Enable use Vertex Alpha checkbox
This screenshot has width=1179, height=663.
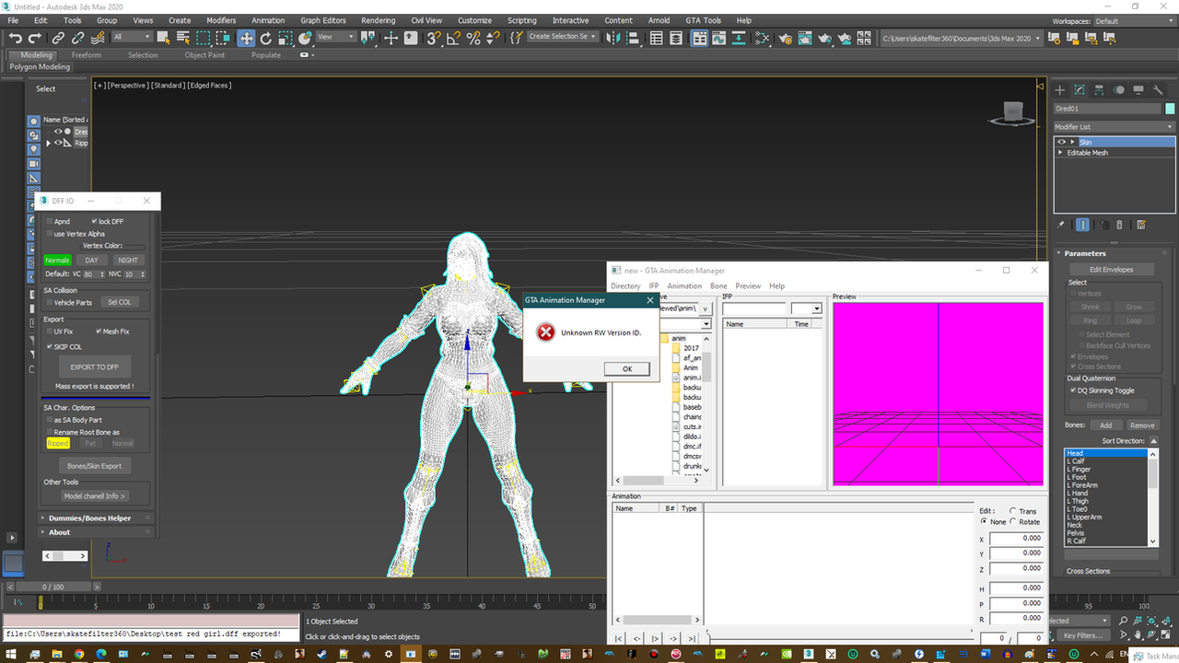click(50, 234)
